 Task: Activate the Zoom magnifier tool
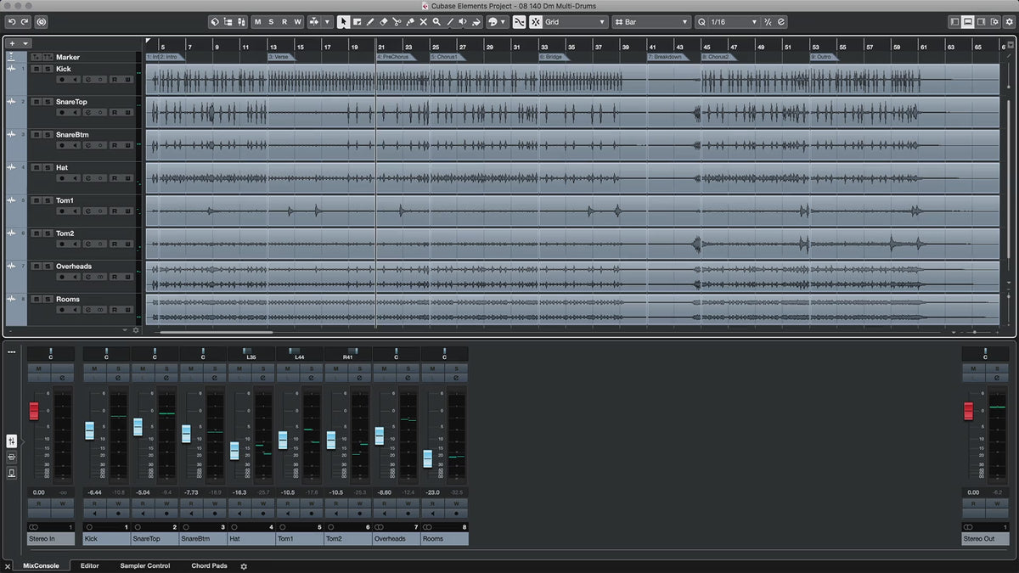pyautogui.click(x=436, y=22)
